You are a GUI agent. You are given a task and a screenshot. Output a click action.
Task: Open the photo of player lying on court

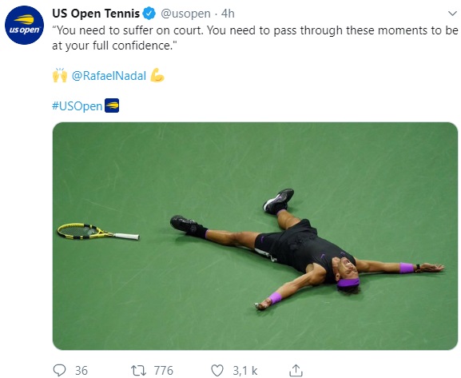click(x=255, y=236)
